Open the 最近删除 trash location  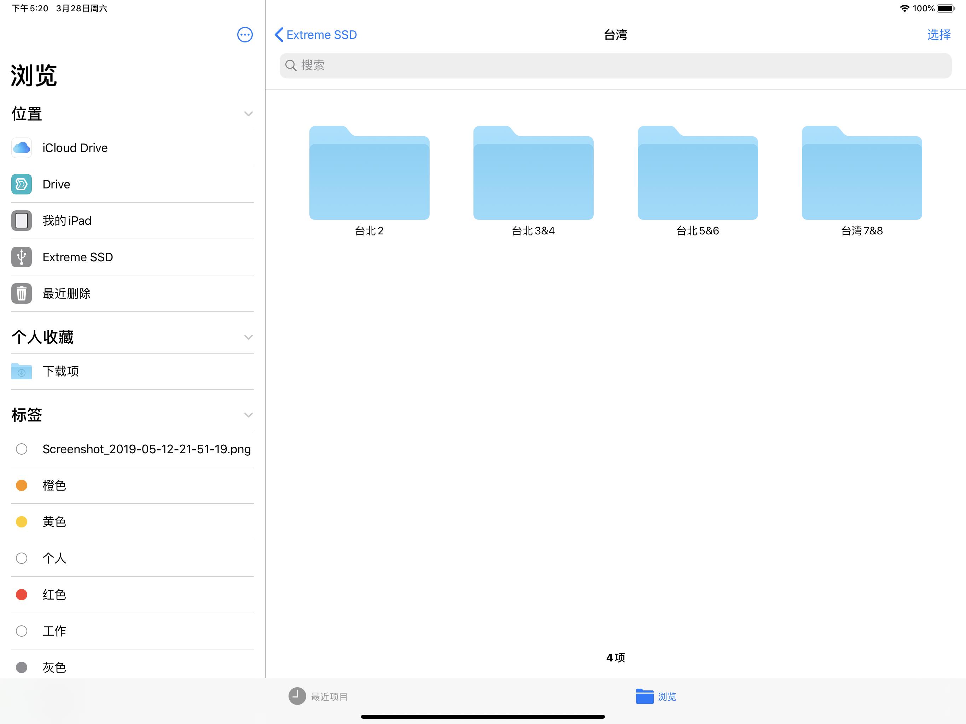(x=66, y=293)
